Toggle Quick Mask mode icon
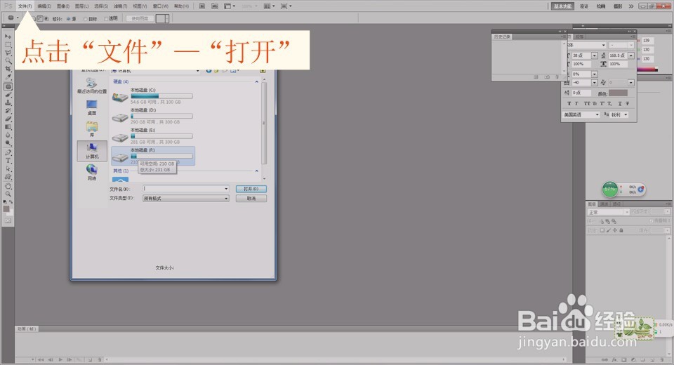This screenshot has width=674, height=365. click(x=8, y=220)
